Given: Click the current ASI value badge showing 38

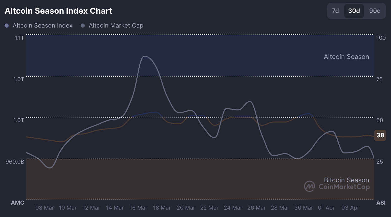Looking at the screenshot, I should tap(380, 135).
